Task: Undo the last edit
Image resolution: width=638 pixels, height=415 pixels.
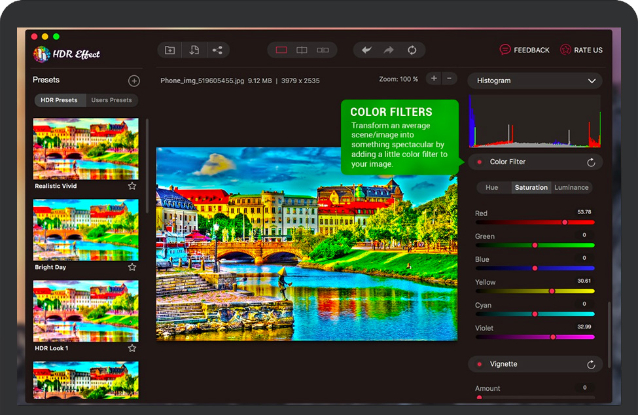Action: coord(366,50)
